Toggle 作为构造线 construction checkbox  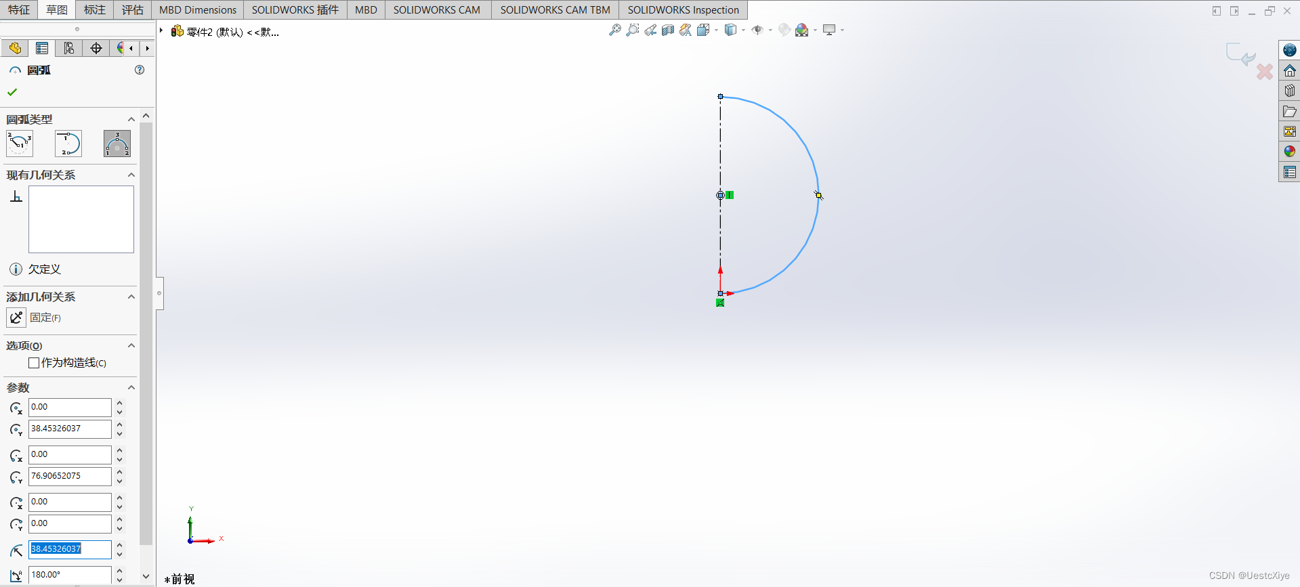(x=34, y=363)
